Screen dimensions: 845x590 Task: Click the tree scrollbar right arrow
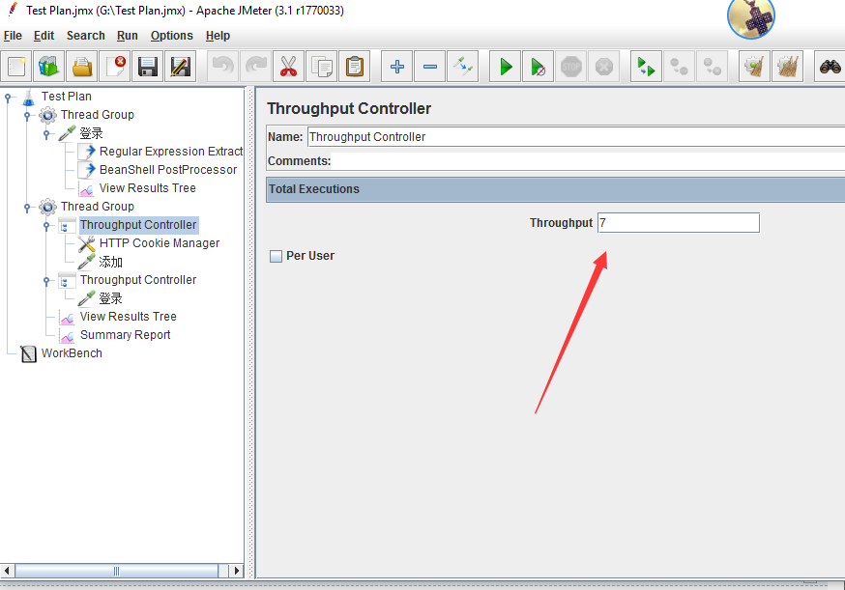pos(237,571)
